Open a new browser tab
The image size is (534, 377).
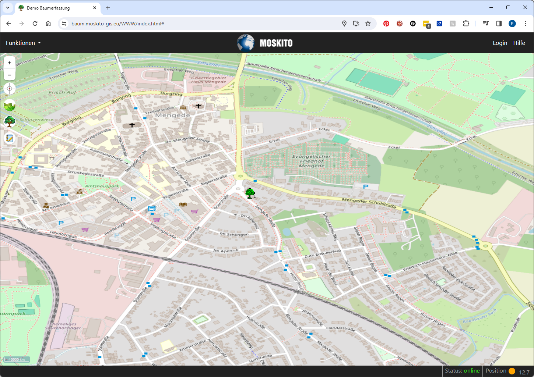pos(108,8)
